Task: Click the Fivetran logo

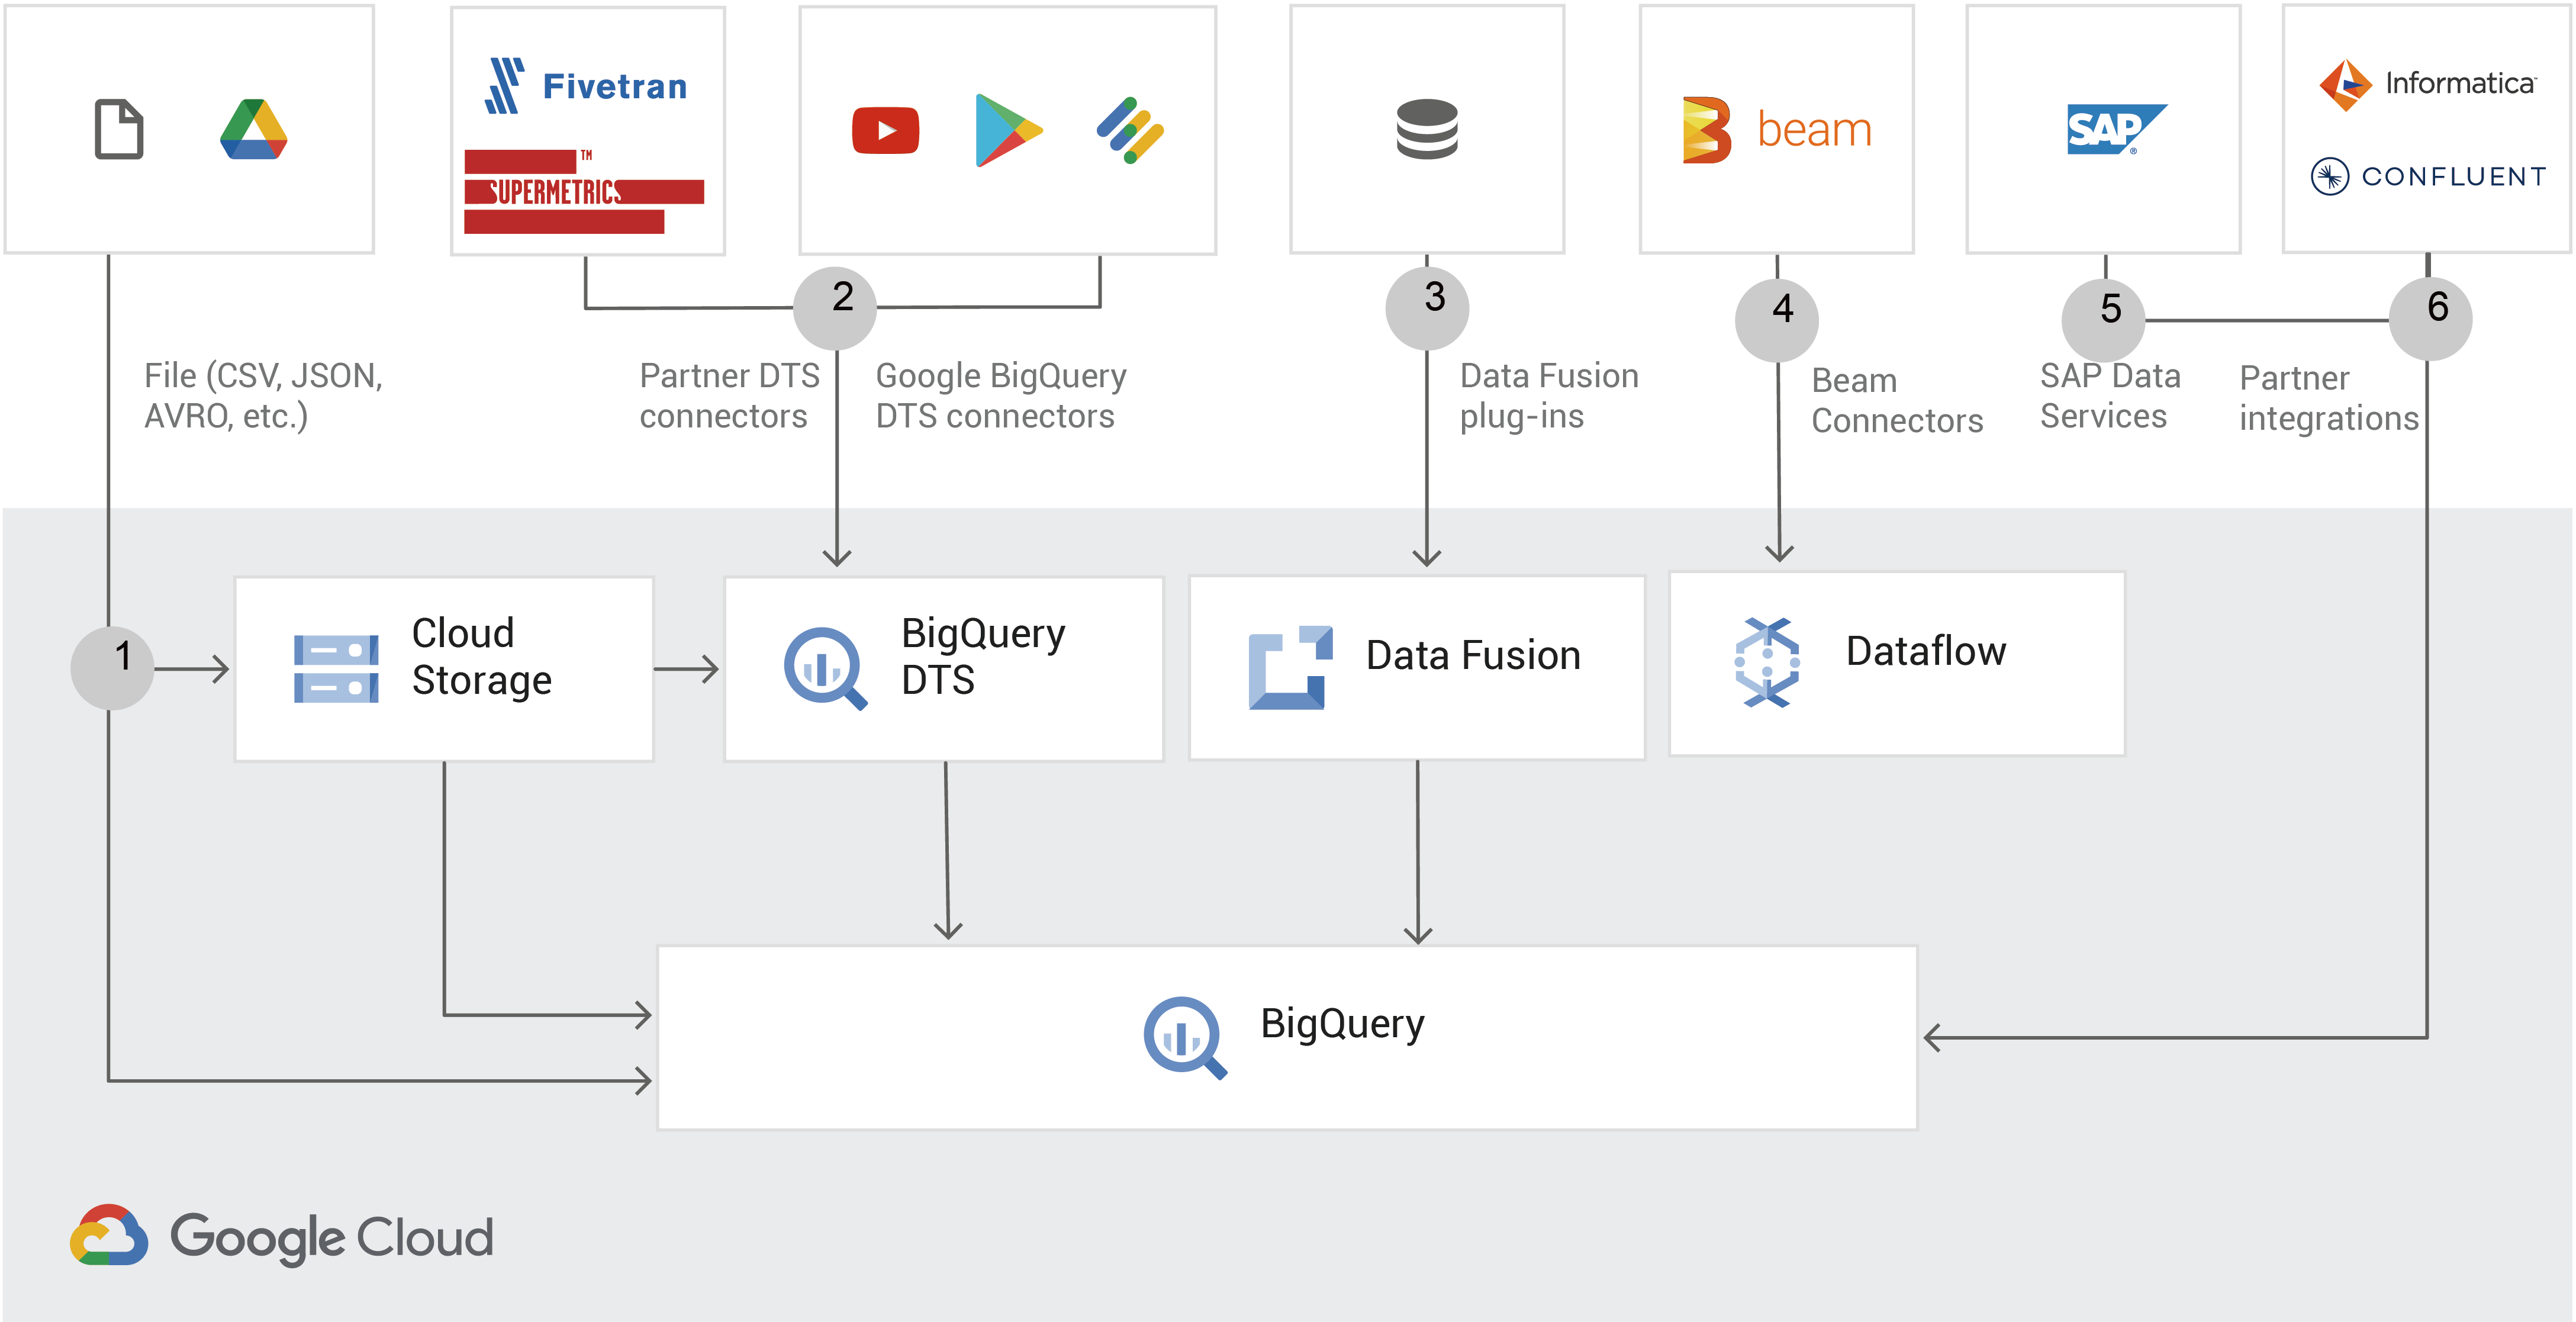Action: (x=586, y=86)
